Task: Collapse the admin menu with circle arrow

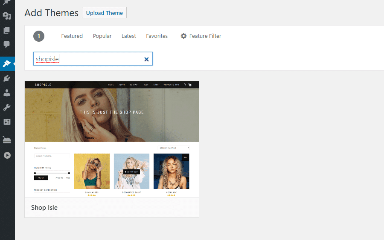Action: [x=7, y=155]
